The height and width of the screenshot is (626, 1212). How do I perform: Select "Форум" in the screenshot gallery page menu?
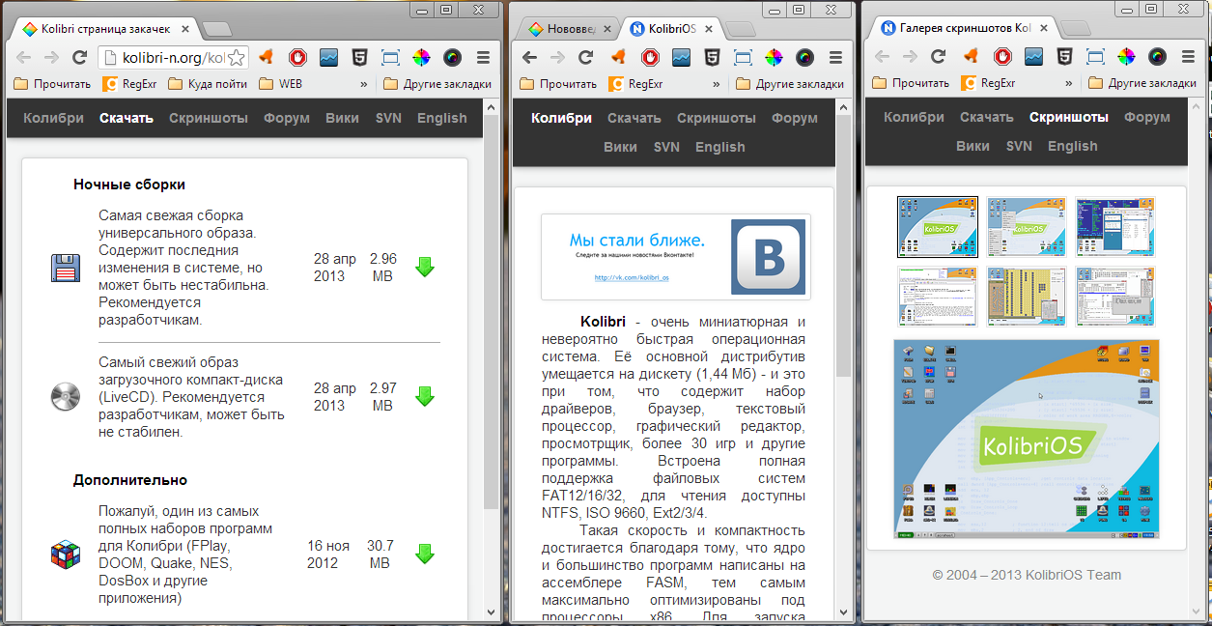click(1147, 117)
